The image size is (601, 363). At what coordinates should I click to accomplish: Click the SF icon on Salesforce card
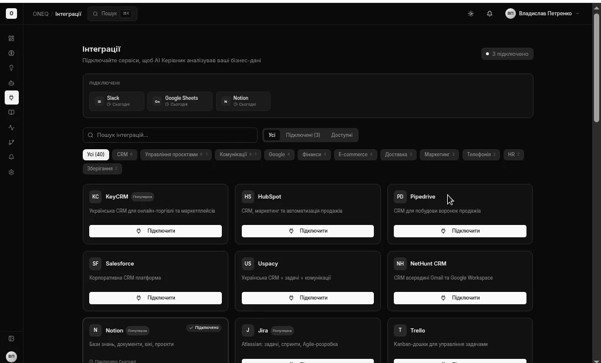[x=96, y=264]
